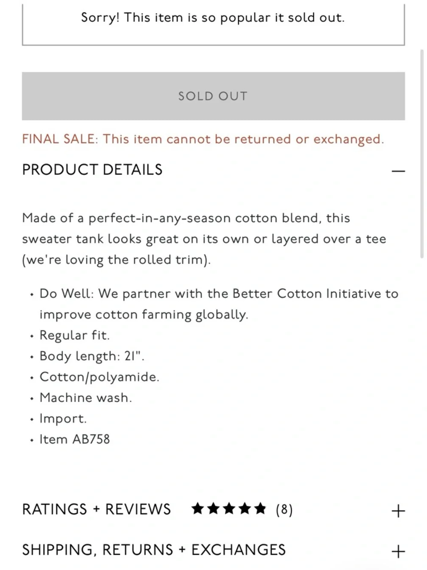Click the Cotton/polyamide material bullet
Screen dimensions: 427x570
[x=99, y=377]
